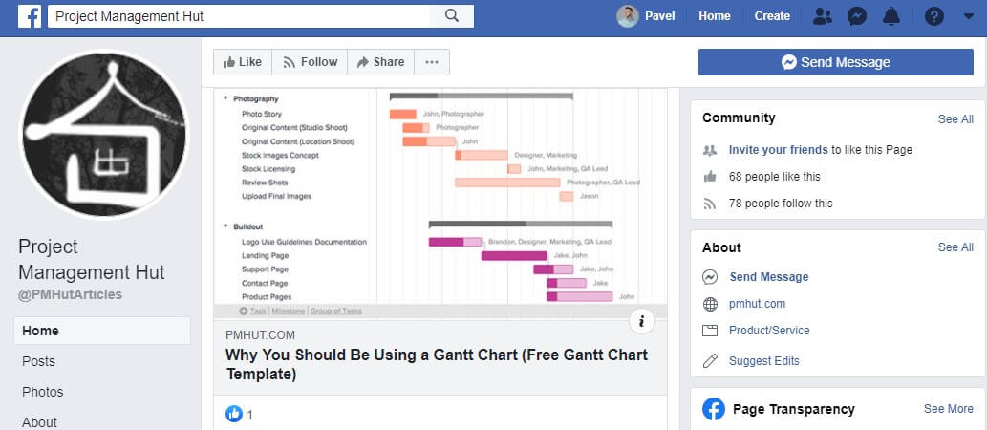
Task: Click the search magnifier button
Action: [451, 16]
